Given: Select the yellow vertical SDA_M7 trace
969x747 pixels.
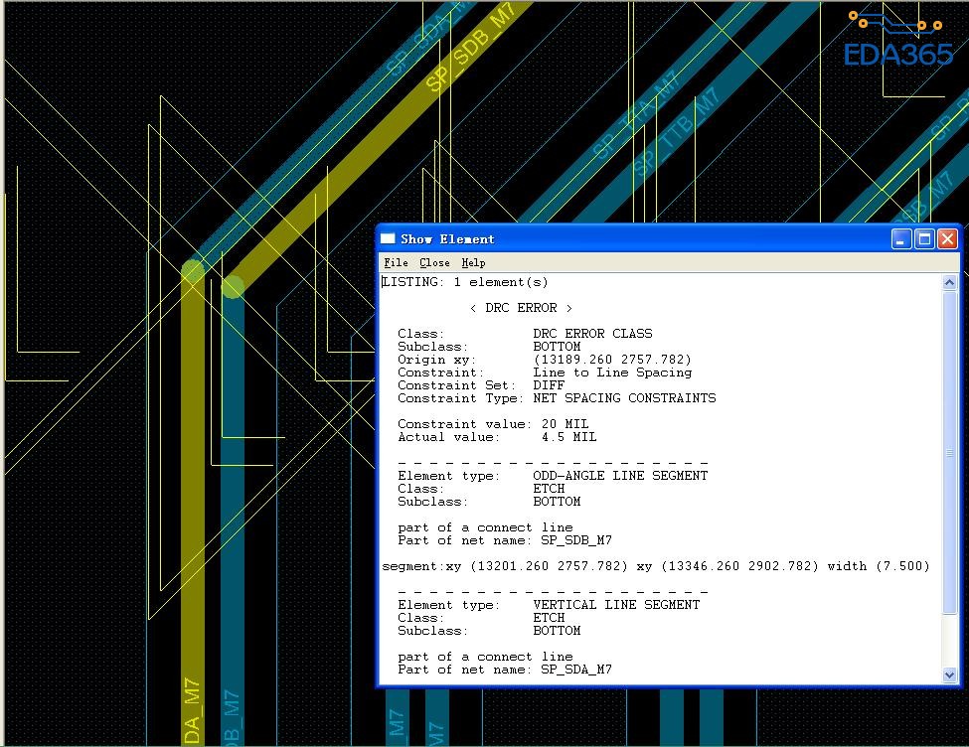Looking at the screenshot, I should click(x=193, y=497).
